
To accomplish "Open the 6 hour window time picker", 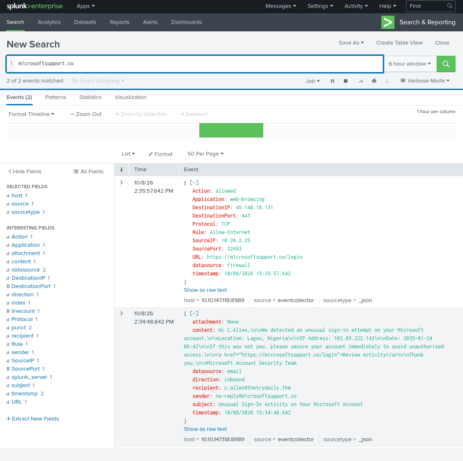I will click(x=410, y=64).
